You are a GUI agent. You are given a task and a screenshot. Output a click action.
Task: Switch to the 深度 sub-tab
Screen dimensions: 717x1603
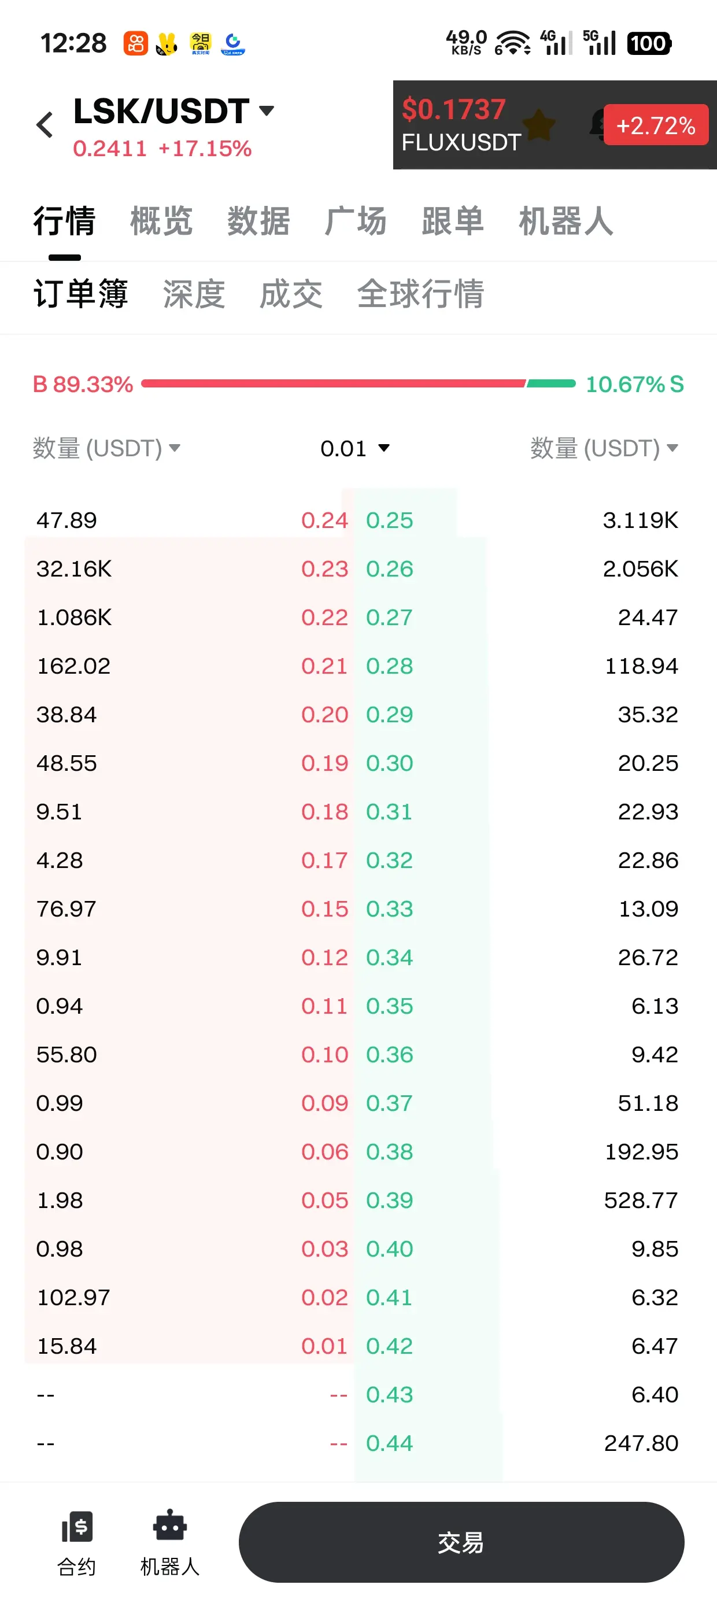coord(194,294)
